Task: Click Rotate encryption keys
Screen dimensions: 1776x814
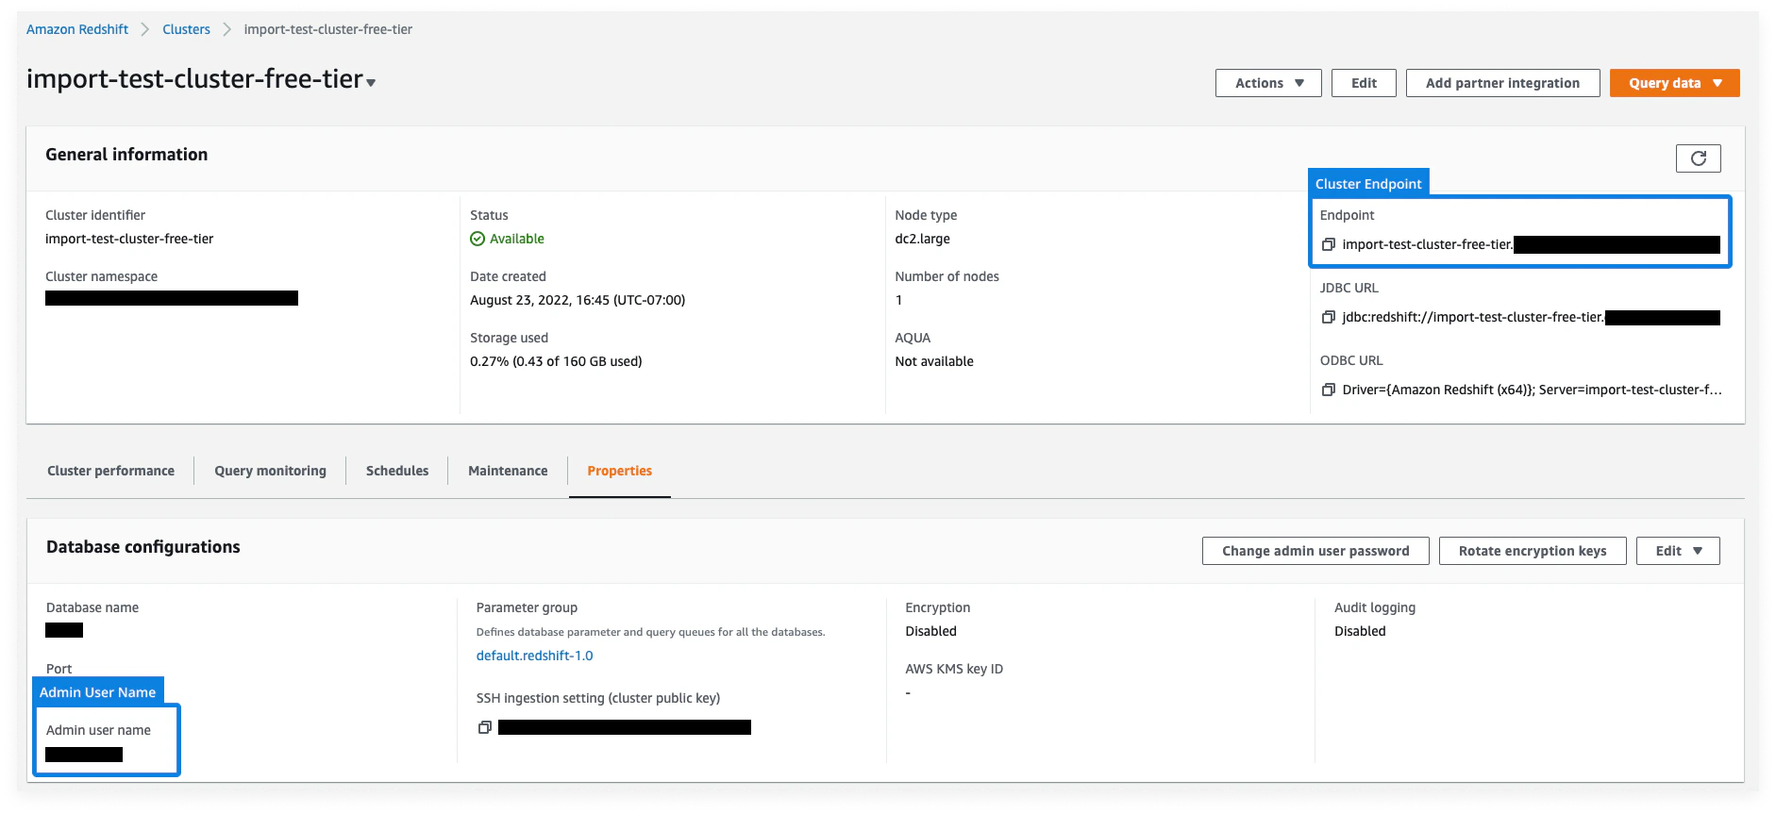Action: [x=1533, y=551]
